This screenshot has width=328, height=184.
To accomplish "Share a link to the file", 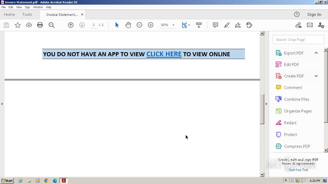I will (x=298, y=25).
